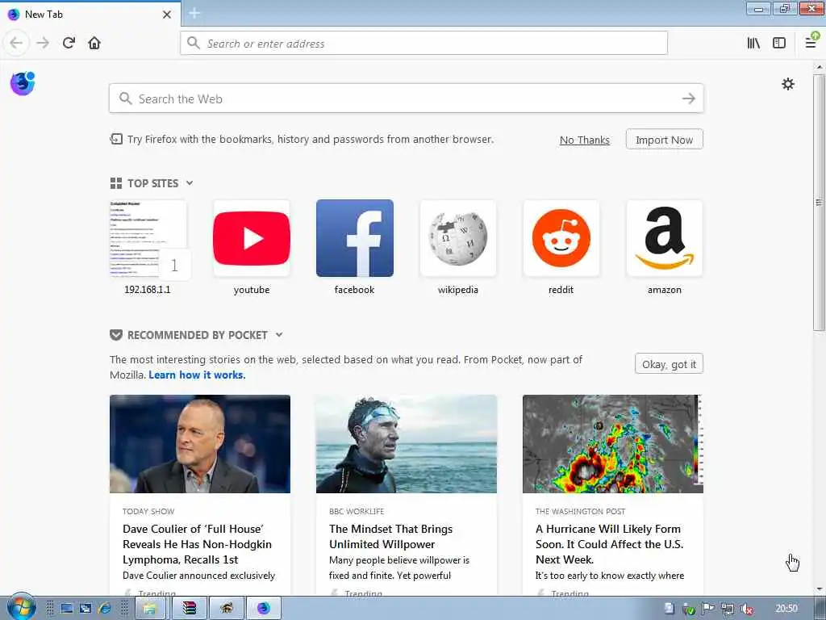Switch to the Firefox taskbar button
This screenshot has height=620, width=826.
click(x=264, y=609)
